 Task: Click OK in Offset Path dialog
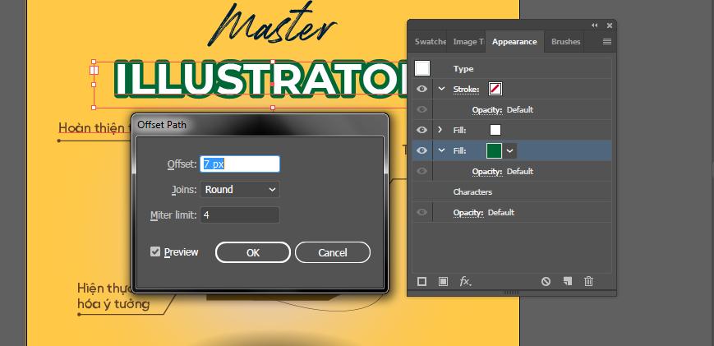253,252
